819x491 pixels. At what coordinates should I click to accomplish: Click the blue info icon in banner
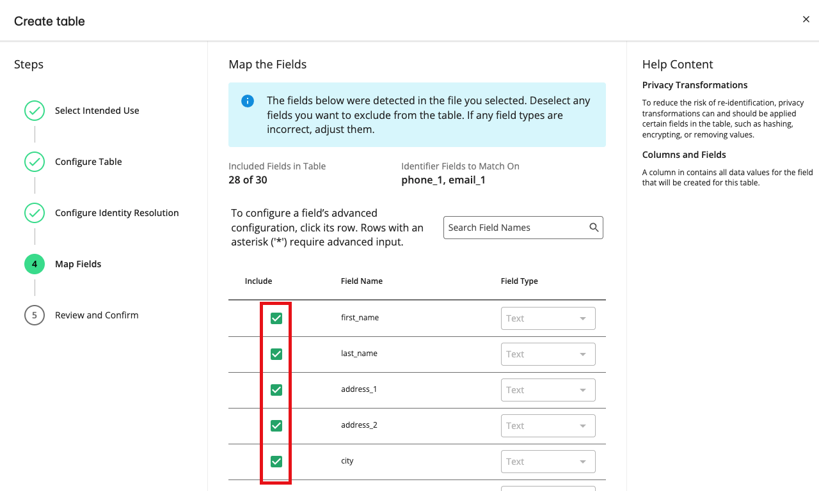tap(248, 101)
